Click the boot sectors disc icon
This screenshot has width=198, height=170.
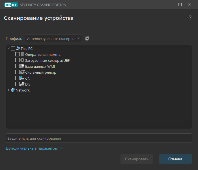22,60
